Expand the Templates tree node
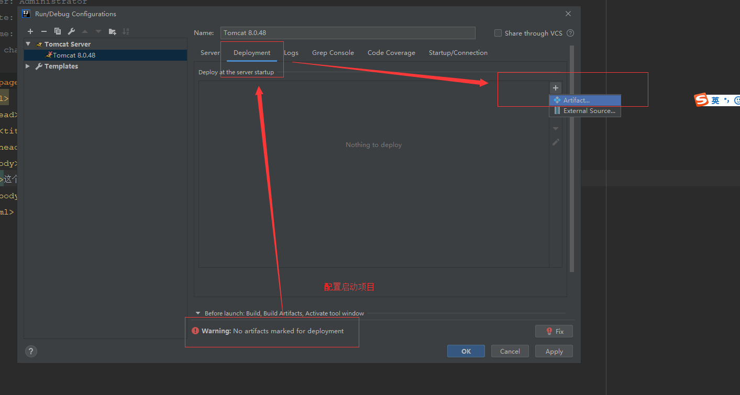Image resolution: width=740 pixels, height=395 pixels. 28,66
